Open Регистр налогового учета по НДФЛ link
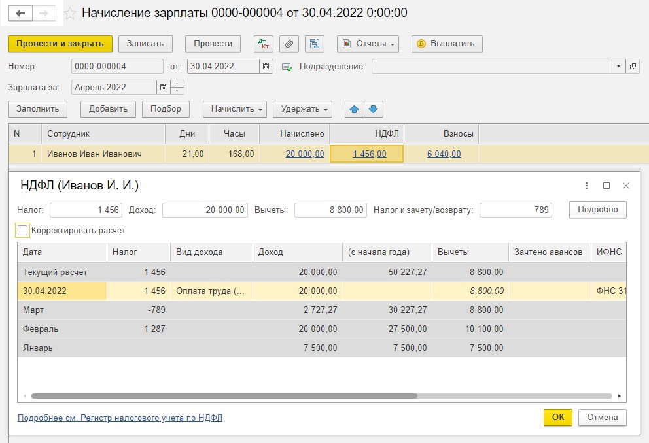The height and width of the screenshot is (443, 649). pos(120,418)
